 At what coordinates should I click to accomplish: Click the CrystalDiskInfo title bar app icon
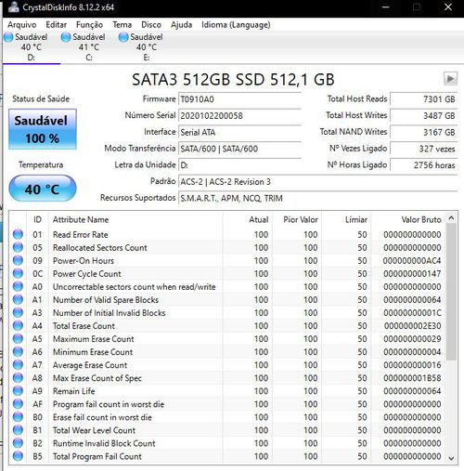[14, 7]
